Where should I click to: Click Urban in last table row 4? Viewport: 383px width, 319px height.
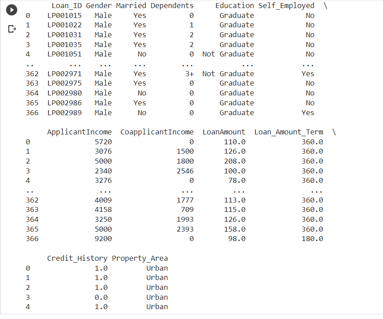[x=157, y=307]
